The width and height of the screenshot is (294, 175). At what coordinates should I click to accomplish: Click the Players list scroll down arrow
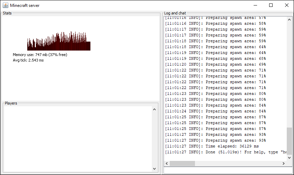pyautogui.click(x=154, y=169)
